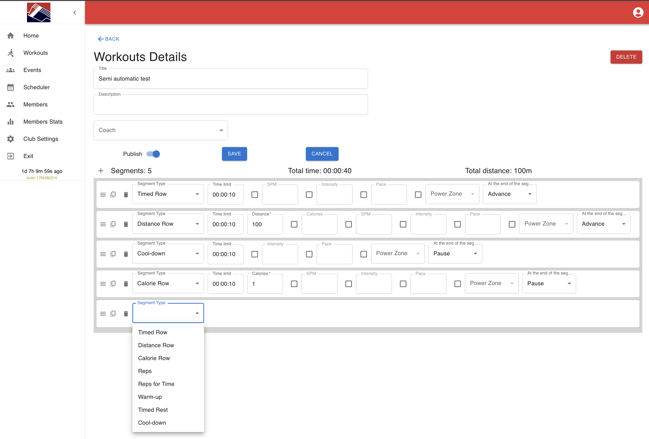649x439 pixels.
Task: Save the workout
Action: pyautogui.click(x=234, y=154)
